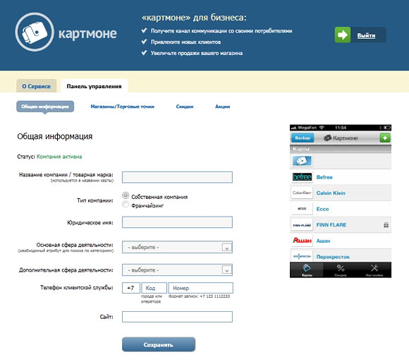
Task: Click the Сайт input field
Action: point(177,317)
